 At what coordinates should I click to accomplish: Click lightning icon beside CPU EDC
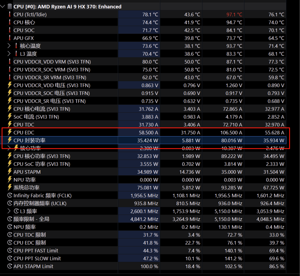(9, 132)
